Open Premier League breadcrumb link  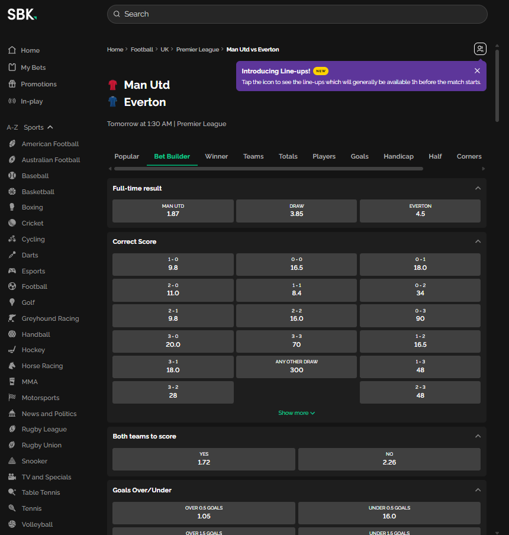click(x=197, y=50)
